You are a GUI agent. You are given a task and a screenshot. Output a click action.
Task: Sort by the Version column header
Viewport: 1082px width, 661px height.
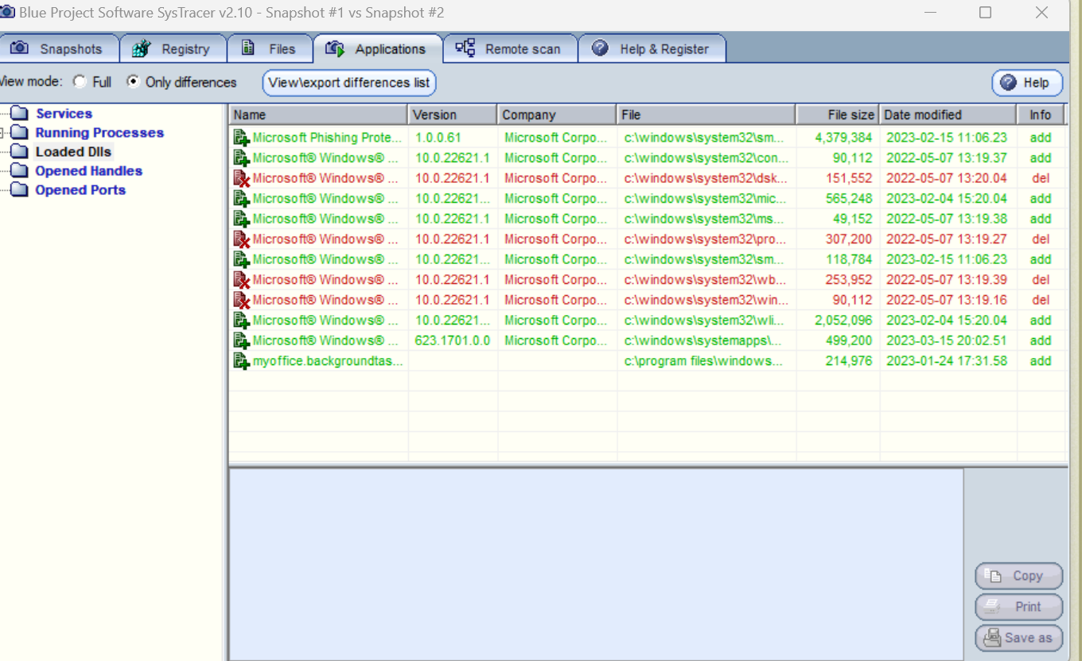[453, 115]
